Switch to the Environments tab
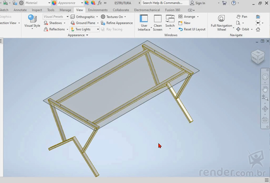This screenshot has width=270, height=183. [98, 10]
